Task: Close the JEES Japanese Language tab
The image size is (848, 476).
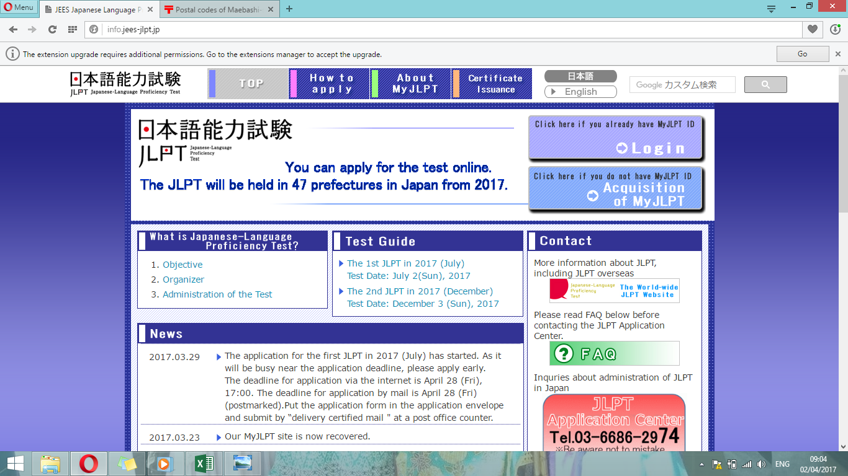Action: [x=151, y=9]
